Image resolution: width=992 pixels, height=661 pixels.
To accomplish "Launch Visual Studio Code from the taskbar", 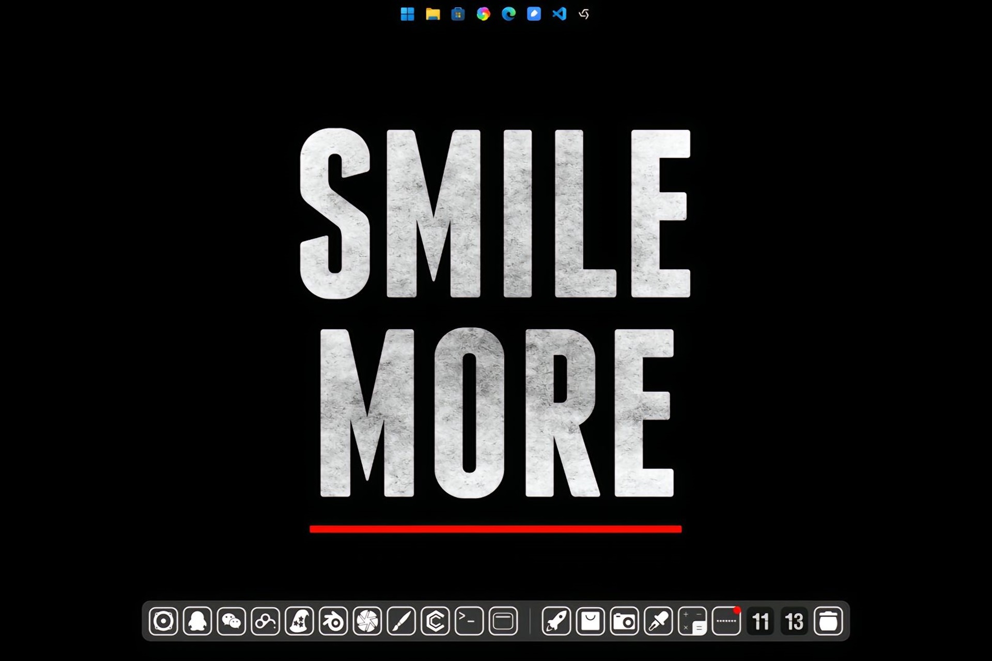I will pos(559,14).
